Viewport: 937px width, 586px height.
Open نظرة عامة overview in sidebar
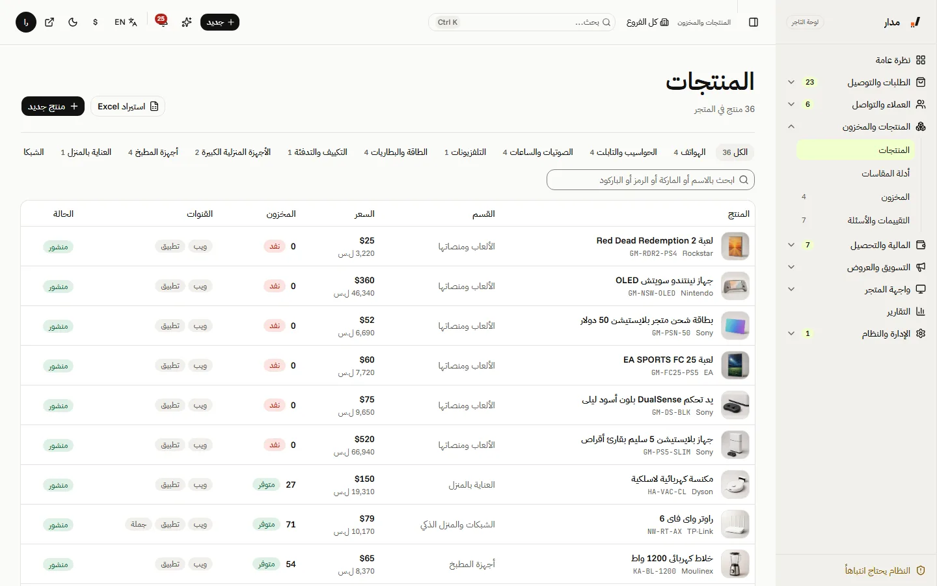pos(901,60)
